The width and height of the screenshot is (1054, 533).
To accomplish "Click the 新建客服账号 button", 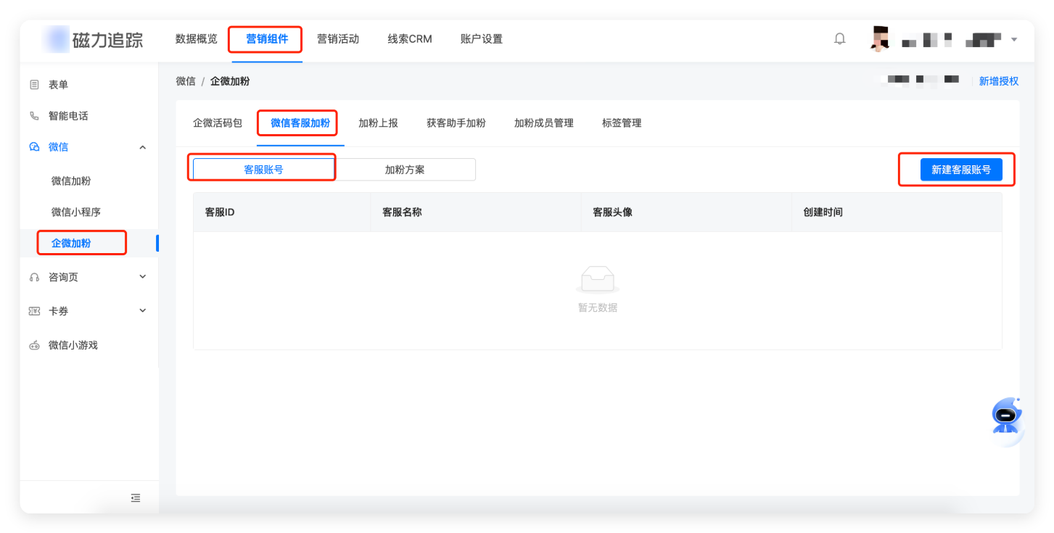I will (961, 170).
